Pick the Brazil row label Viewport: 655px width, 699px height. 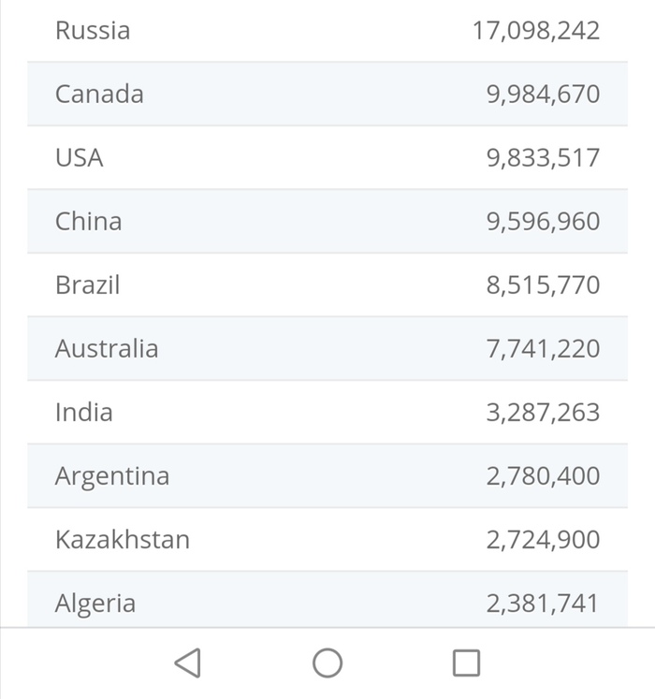[x=88, y=285]
